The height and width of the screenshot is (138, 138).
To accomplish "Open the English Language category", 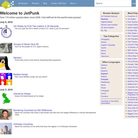I will pyautogui.click(x=108, y=45).
